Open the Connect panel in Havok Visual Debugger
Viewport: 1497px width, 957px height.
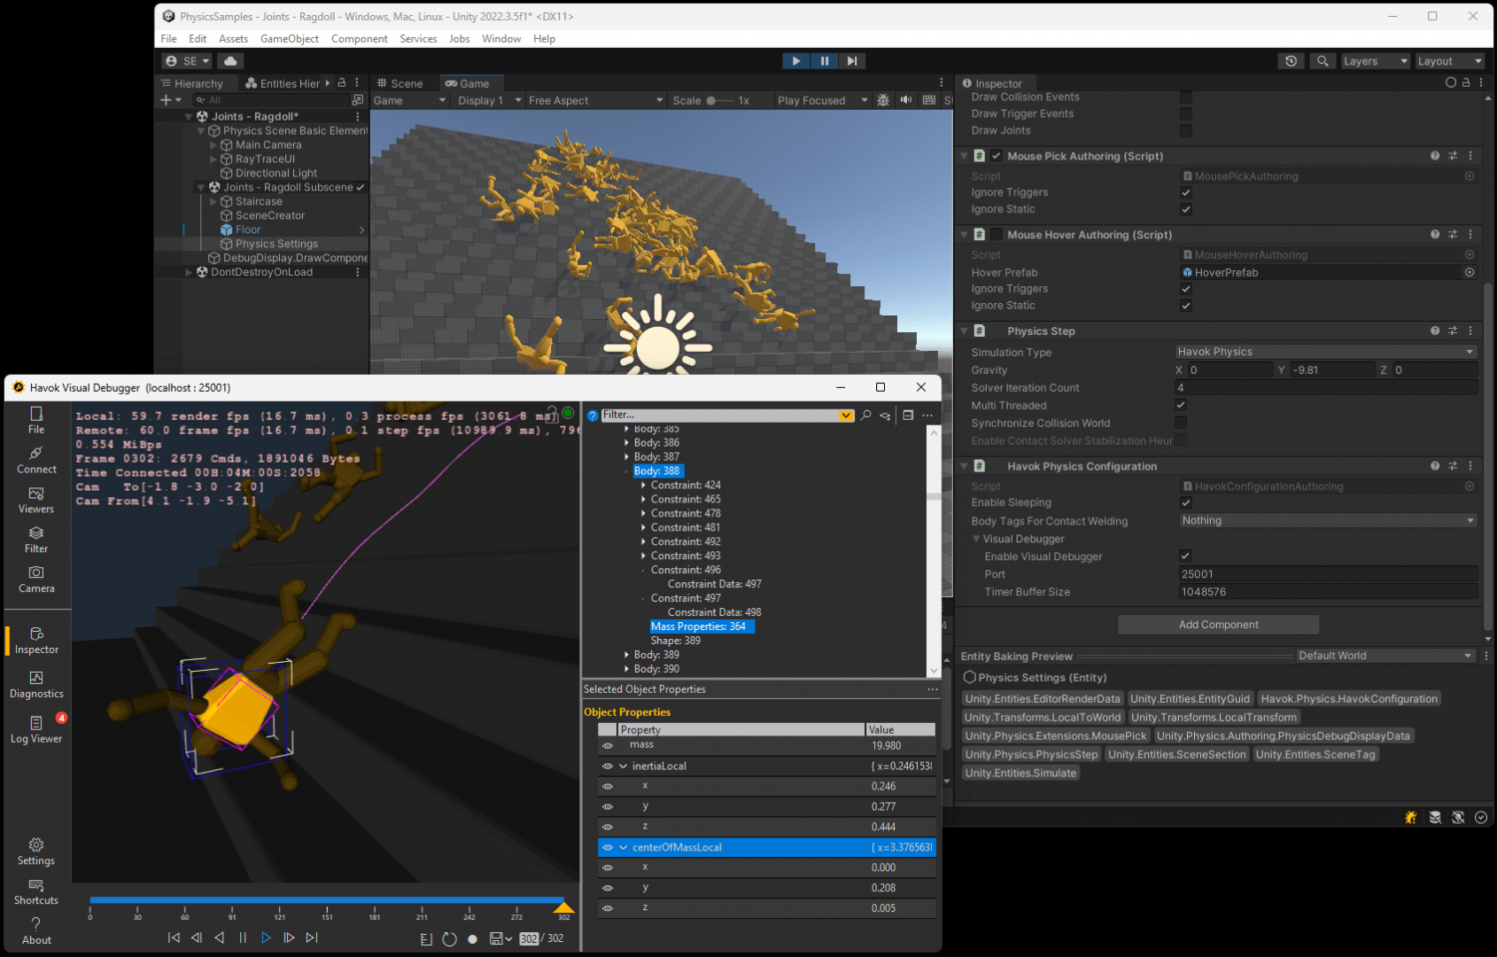[36, 460]
